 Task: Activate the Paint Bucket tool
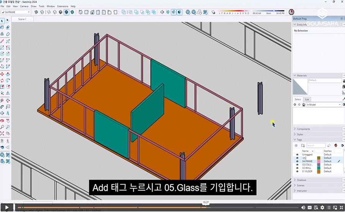coord(2,28)
